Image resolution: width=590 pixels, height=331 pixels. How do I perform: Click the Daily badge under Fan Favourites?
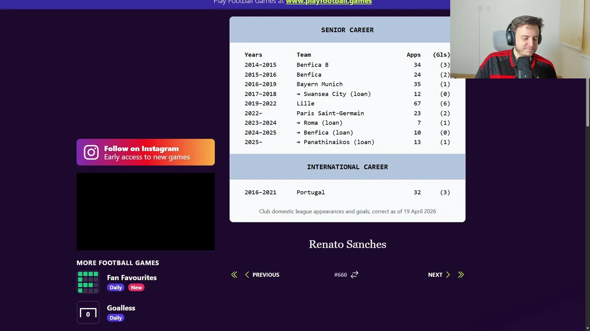(x=116, y=287)
